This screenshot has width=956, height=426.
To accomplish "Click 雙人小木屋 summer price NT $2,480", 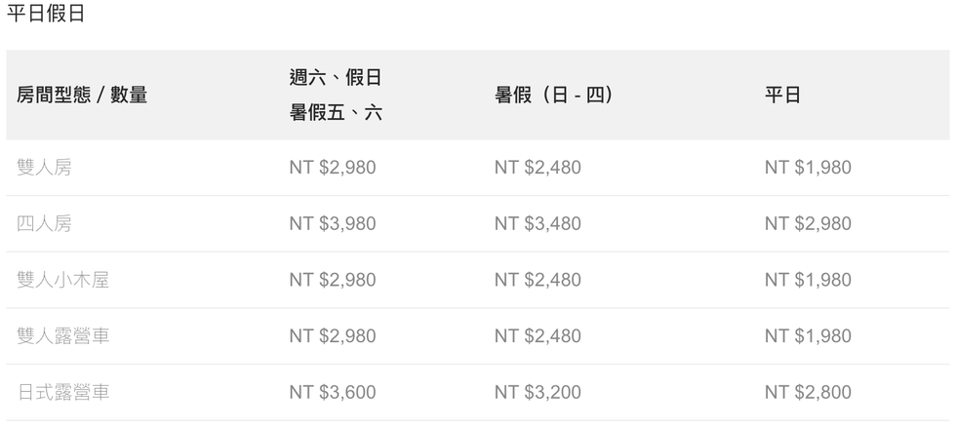I will [x=538, y=280].
